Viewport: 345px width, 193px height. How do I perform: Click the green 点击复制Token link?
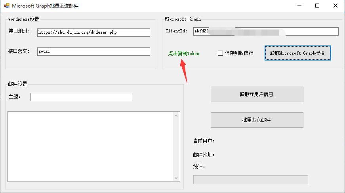183,53
